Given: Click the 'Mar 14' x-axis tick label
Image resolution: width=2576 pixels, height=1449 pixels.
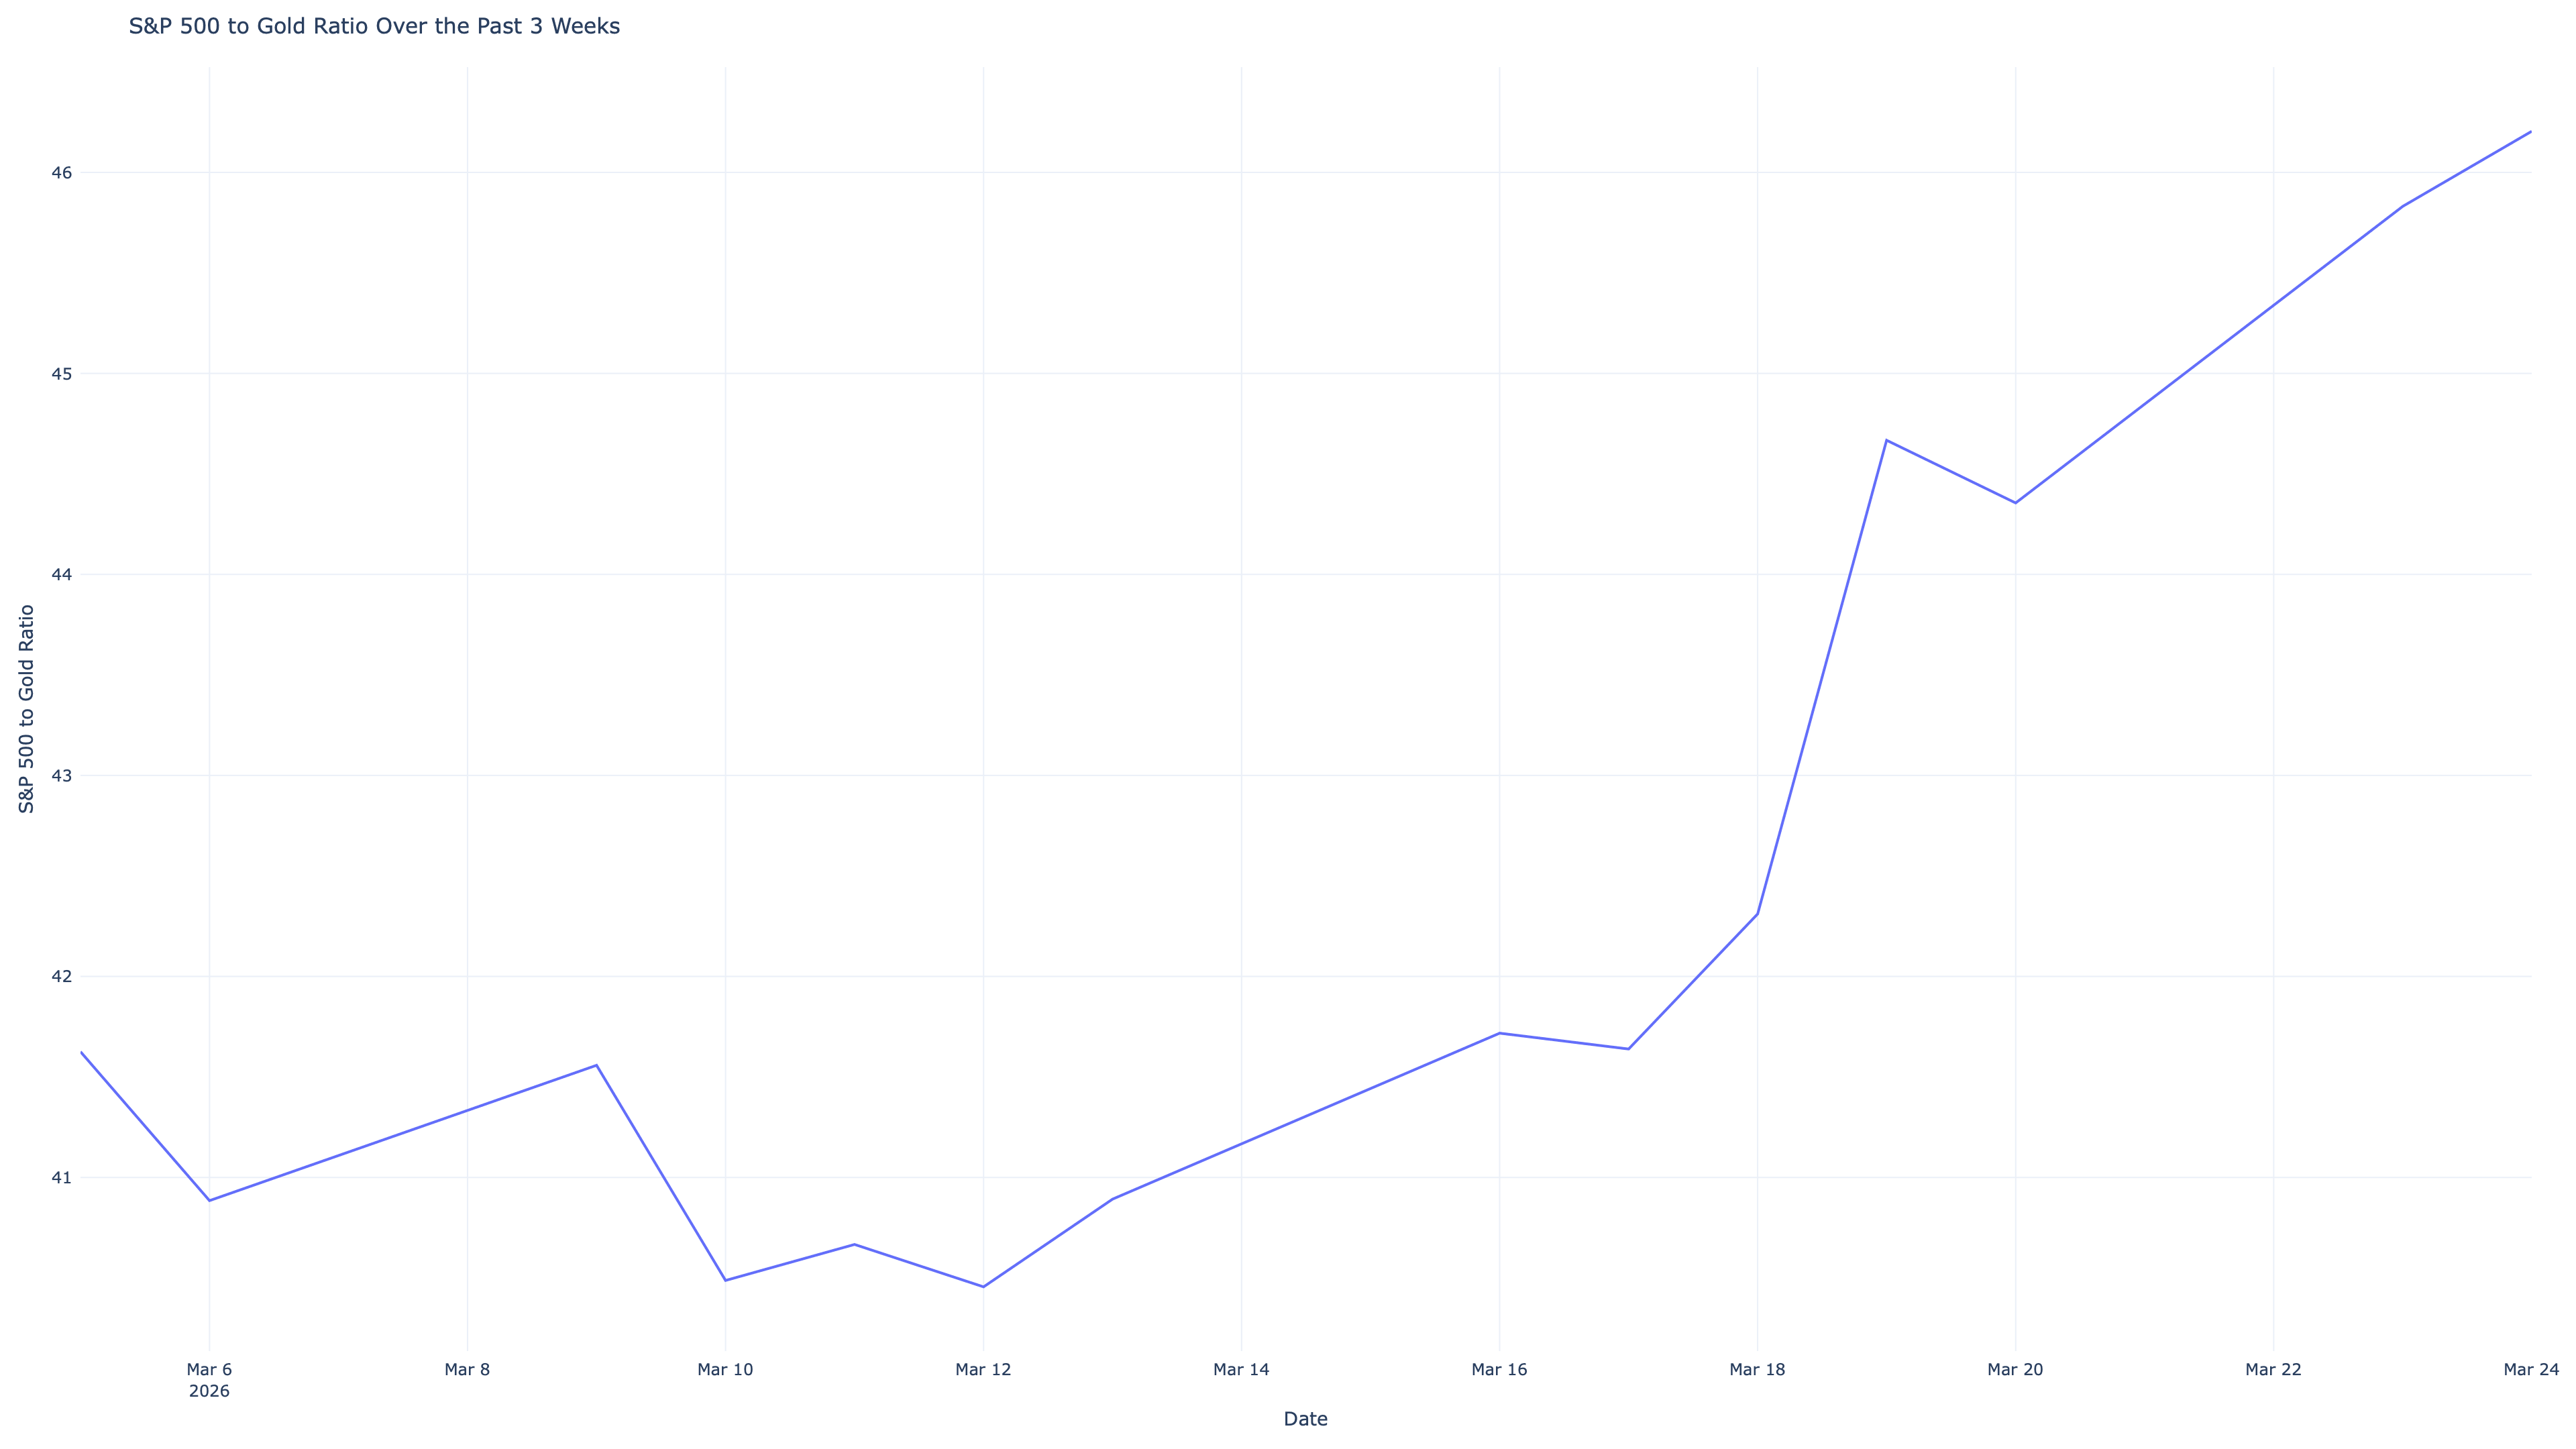Looking at the screenshot, I should [x=1241, y=1369].
